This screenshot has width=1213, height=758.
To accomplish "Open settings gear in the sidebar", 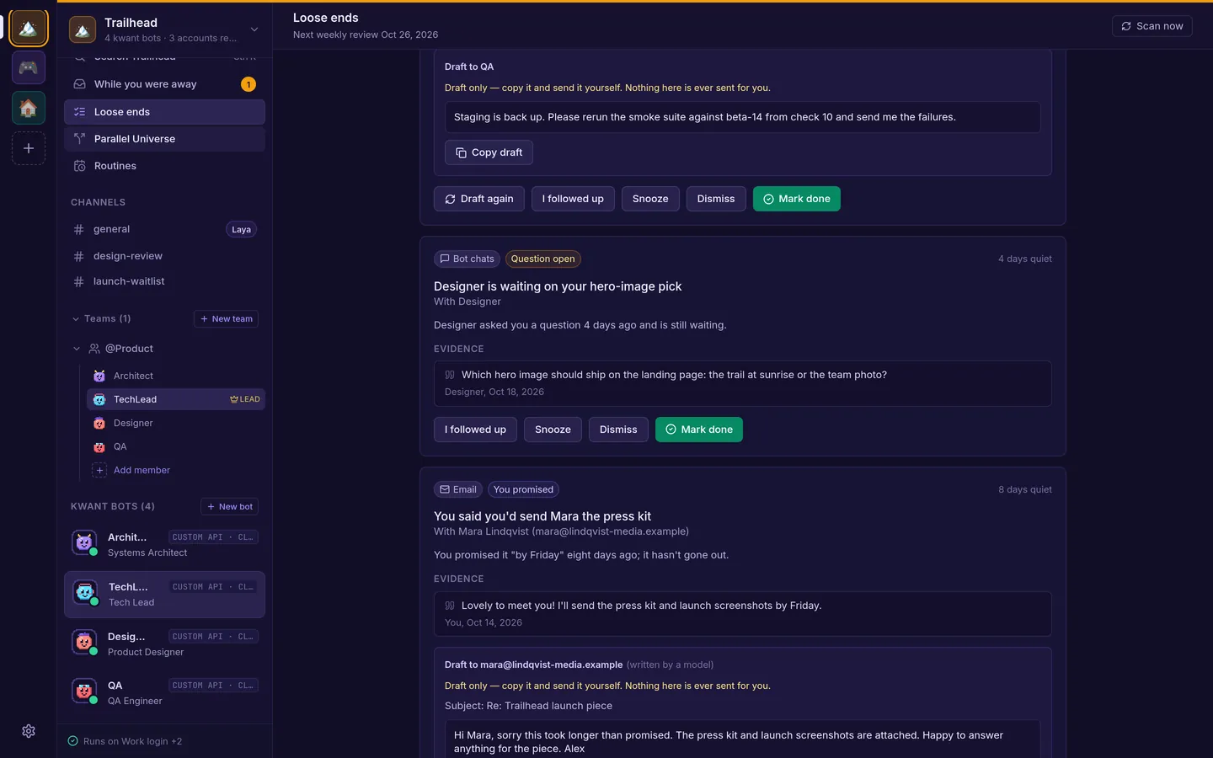I will click(29, 731).
